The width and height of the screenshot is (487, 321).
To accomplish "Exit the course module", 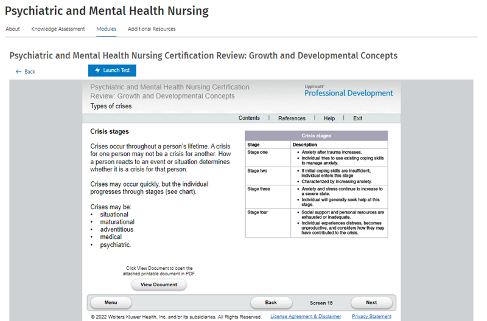I will 357,119.
